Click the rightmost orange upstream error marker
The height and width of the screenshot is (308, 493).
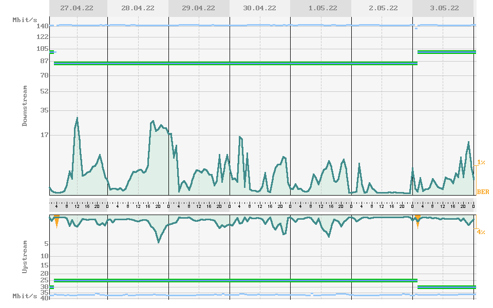(x=418, y=221)
